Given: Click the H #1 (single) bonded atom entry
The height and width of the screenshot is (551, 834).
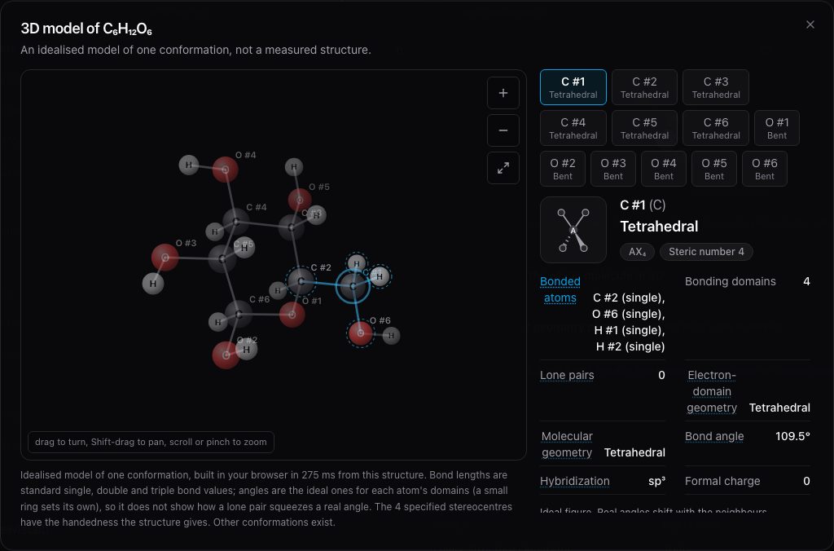Looking at the screenshot, I should click(x=630, y=331).
